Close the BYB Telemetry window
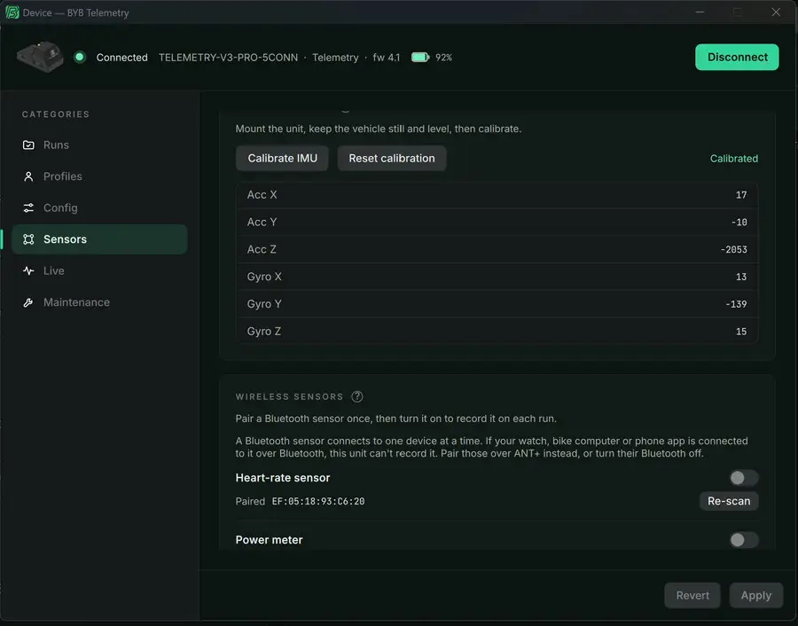798x626 pixels. tap(776, 12)
